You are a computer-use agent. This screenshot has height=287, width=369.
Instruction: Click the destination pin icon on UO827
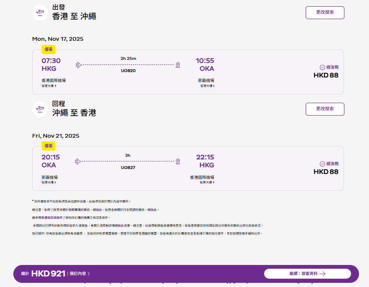(178, 161)
